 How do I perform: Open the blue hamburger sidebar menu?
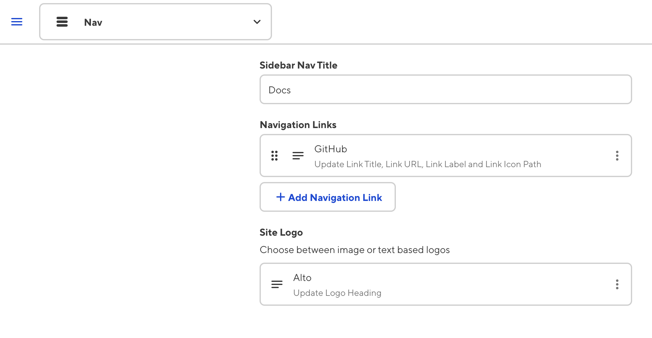tap(17, 22)
